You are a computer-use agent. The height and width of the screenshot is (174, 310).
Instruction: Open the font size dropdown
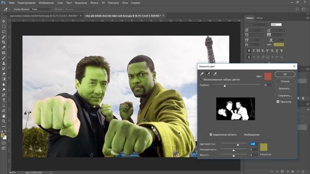click(x=256, y=30)
